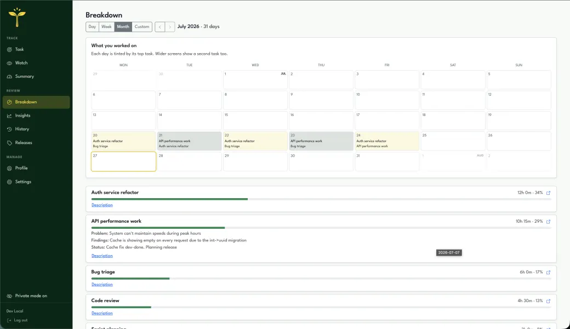570x329 pixels.
Task: Select calendar day 1 labeled JUL
Action: coord(255,79)
